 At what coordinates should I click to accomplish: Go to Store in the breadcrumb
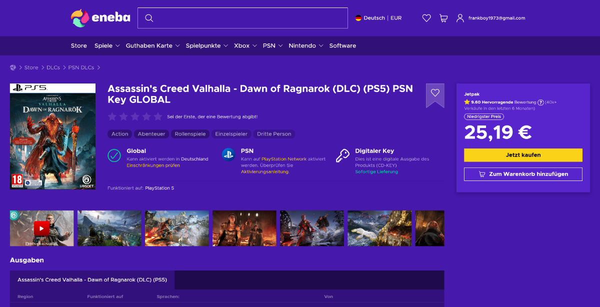coord(31,67)
